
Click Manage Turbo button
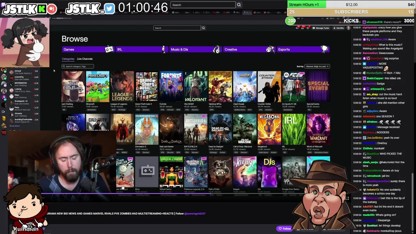(320, 28)
